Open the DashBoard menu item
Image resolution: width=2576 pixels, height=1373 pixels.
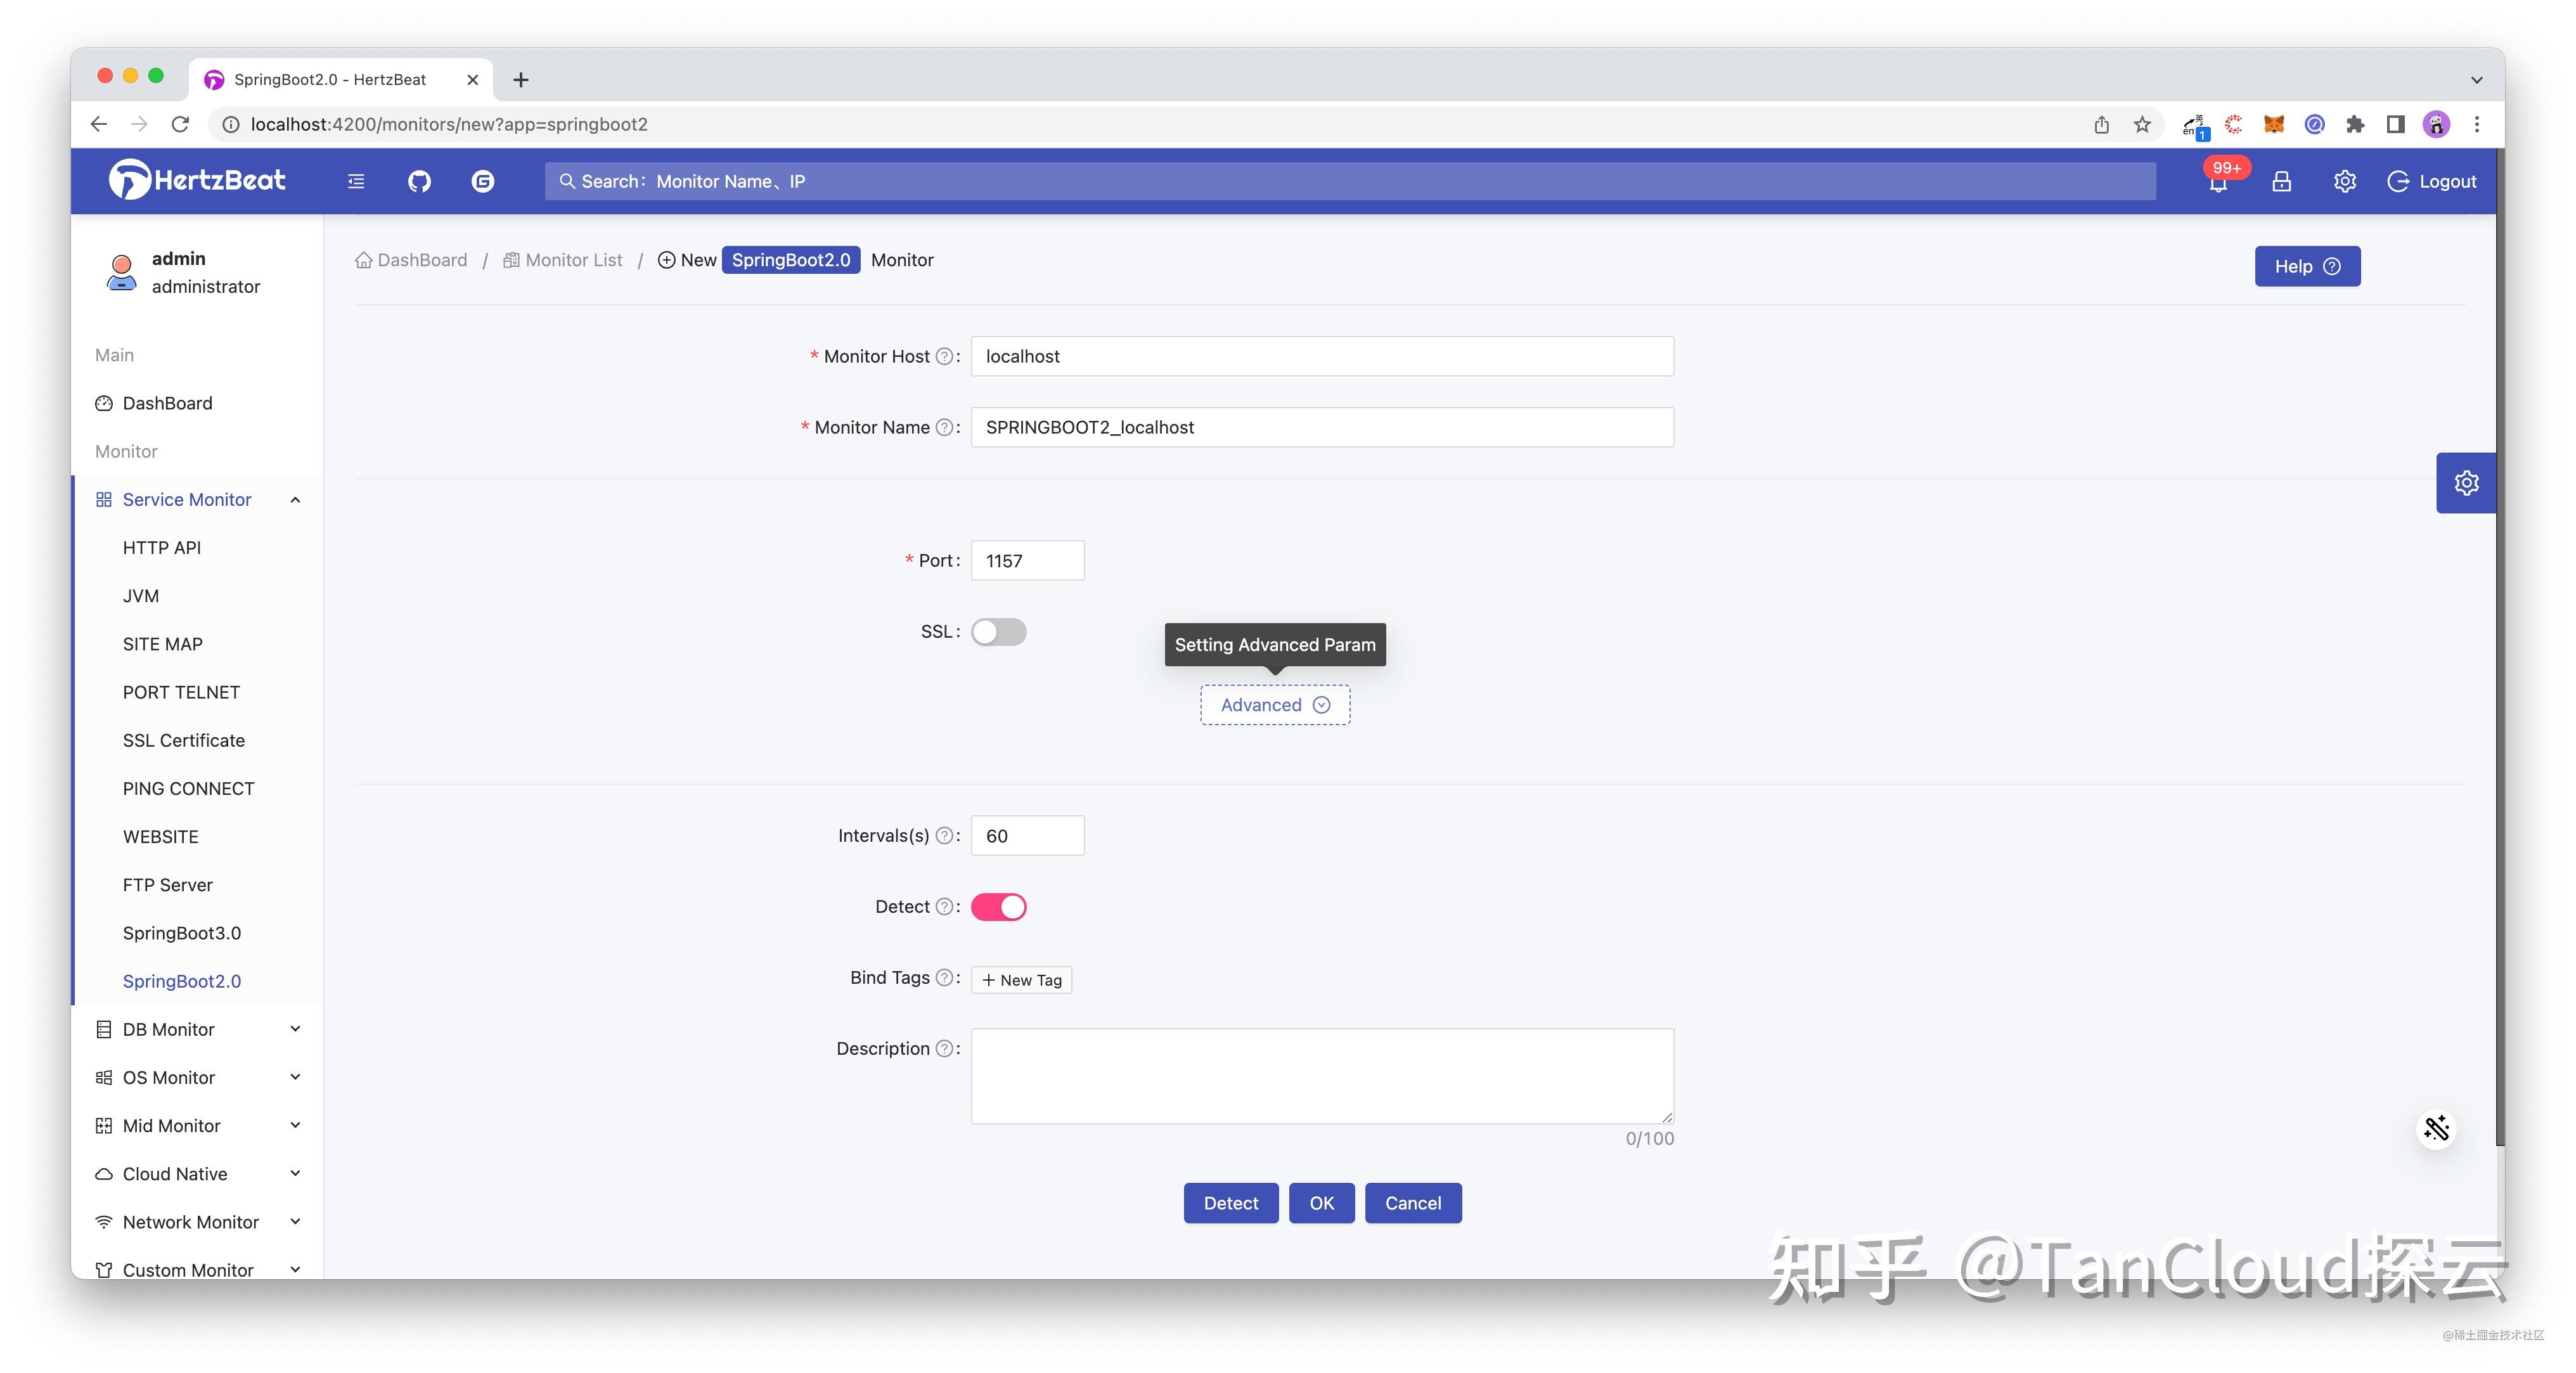166,403
